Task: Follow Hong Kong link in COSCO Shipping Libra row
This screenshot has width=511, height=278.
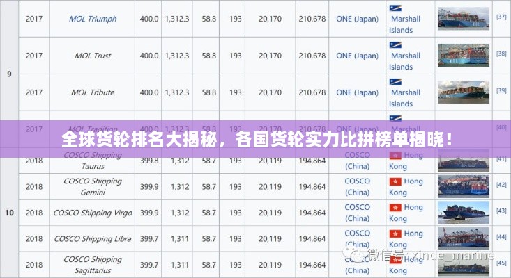Action: coord(406,238)
